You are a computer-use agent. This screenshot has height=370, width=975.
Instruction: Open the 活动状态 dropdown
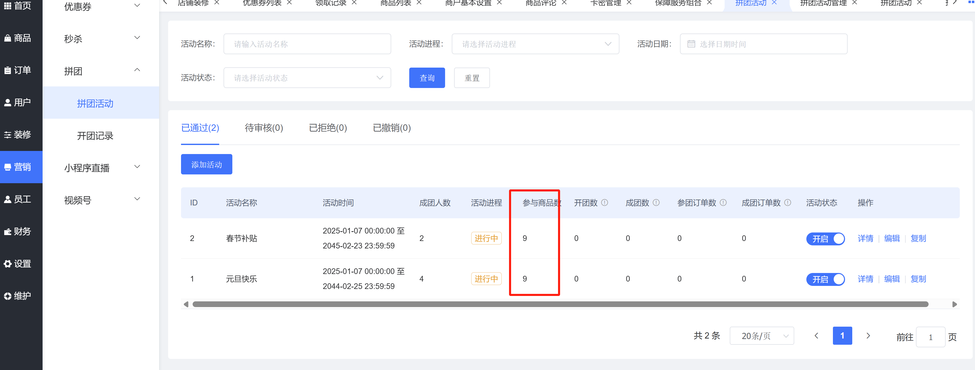point(307,78)
